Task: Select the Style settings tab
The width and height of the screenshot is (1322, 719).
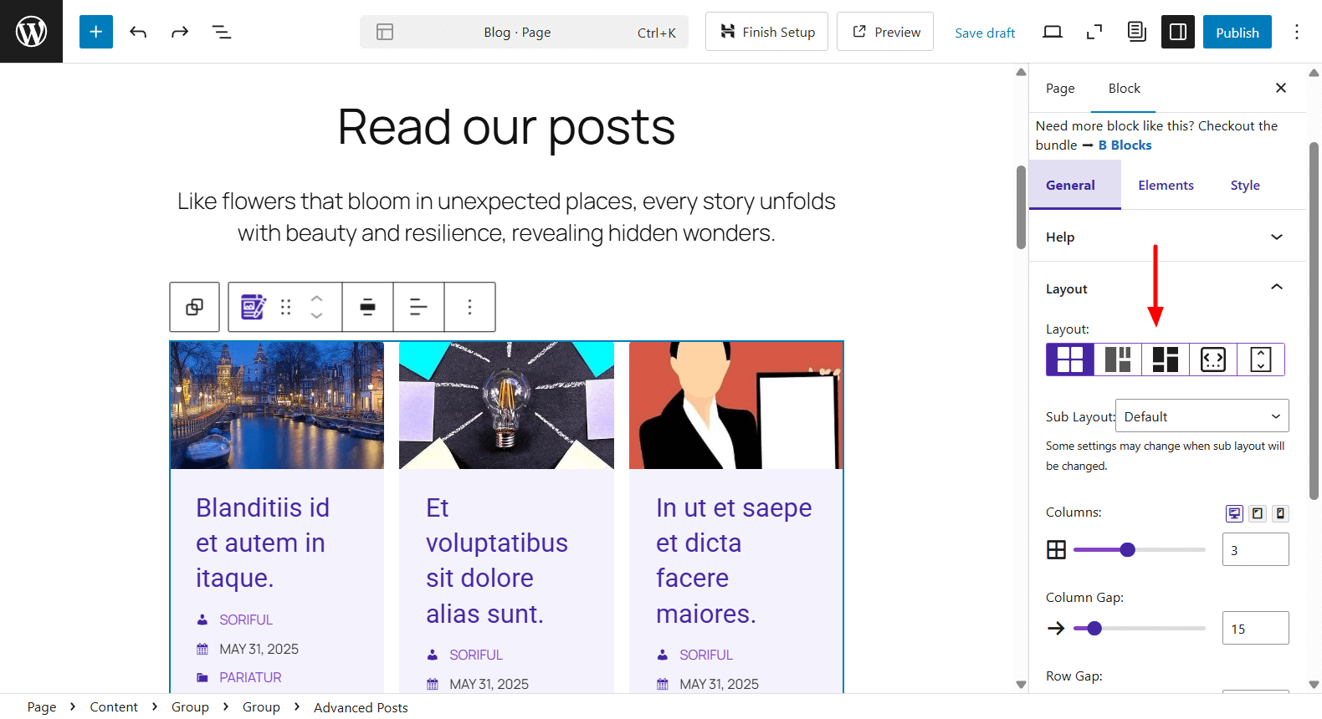Action: 1245,186
